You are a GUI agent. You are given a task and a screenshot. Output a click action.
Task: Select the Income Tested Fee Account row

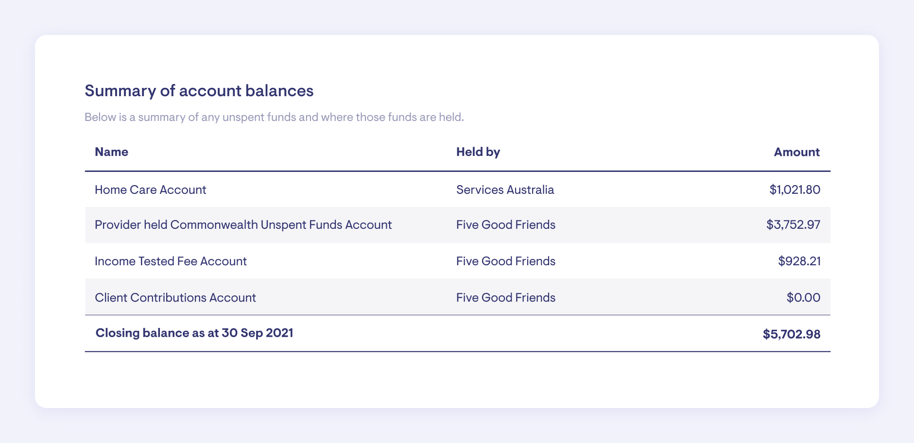[171, 261]
